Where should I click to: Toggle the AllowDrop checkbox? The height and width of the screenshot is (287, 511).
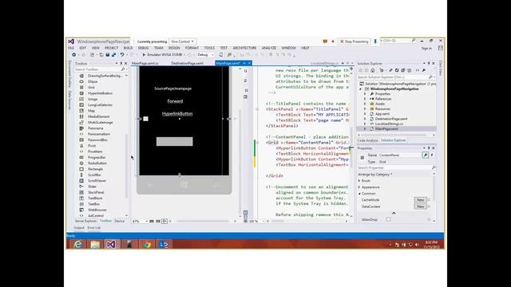pos(389,219)
